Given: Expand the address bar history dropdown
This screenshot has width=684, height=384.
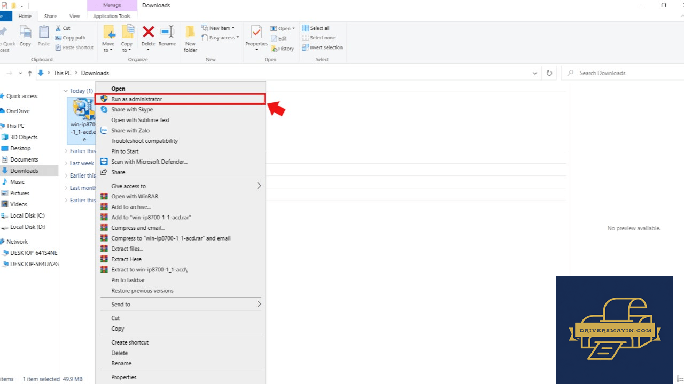Looking at the screenshot, I should click(x=535, y=73).
